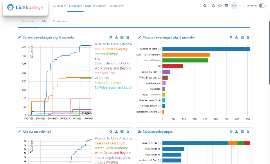This screenshot has width=270, height=164.
Task: Click the blue Mission to Mars bar
Action: coord(206,49)
